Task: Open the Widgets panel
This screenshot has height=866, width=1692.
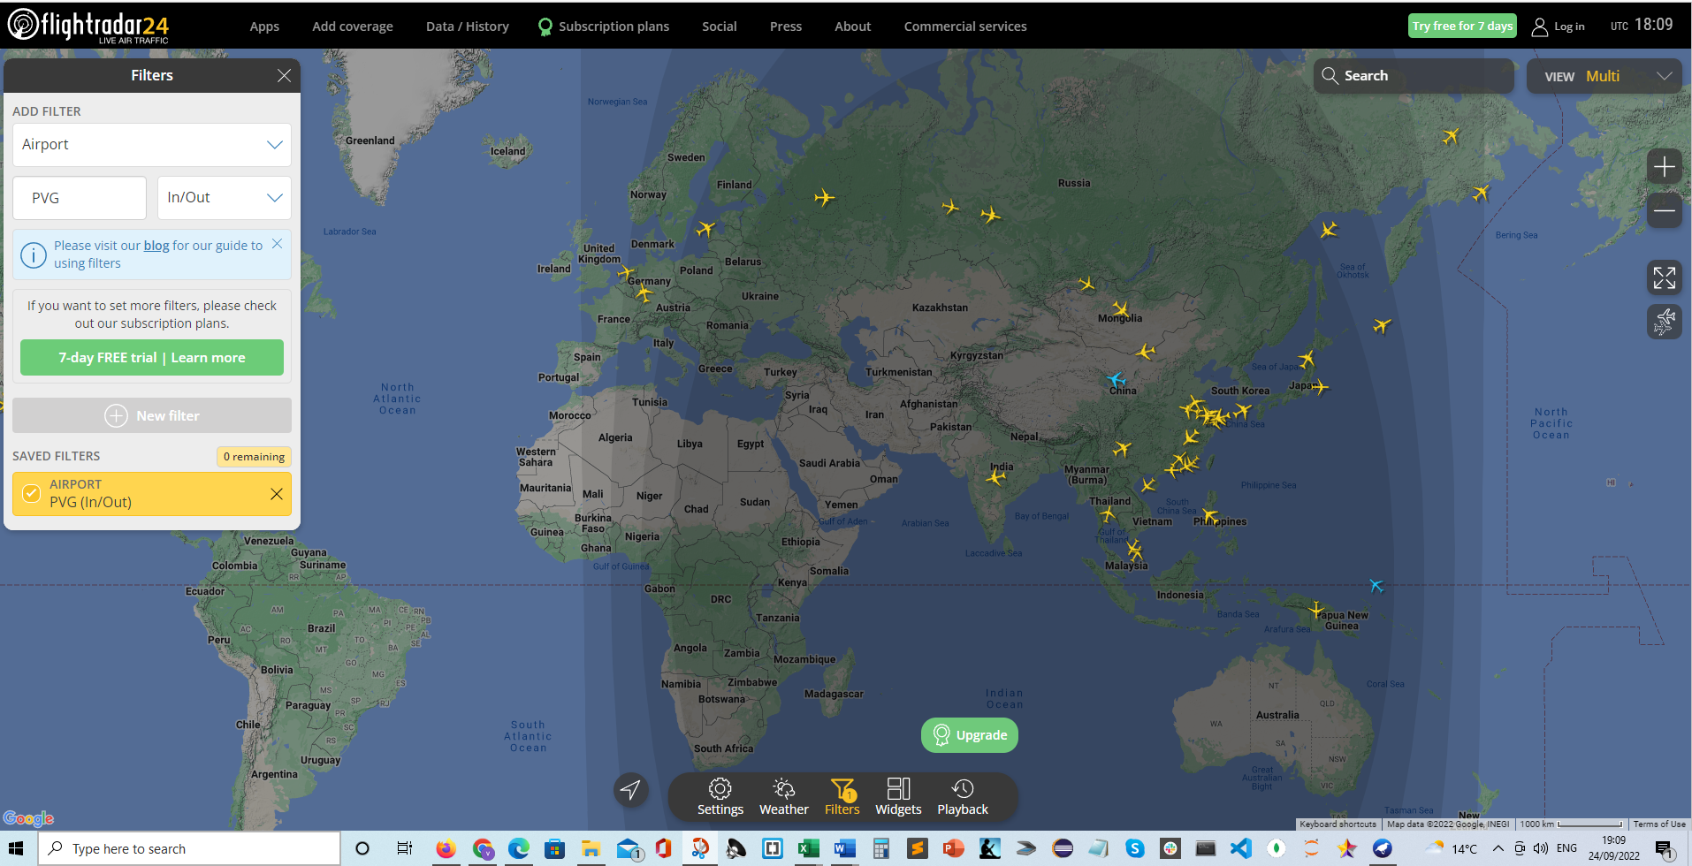Action: pos(898,797)
